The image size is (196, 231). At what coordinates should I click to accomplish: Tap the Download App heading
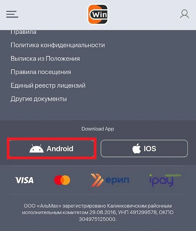tap(98, 129)
